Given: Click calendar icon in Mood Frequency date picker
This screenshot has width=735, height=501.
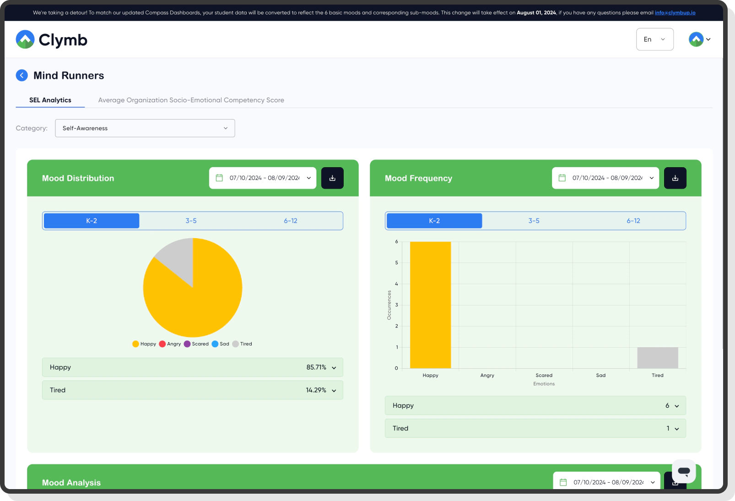Looking at the screenshot, I should point(562,178).
